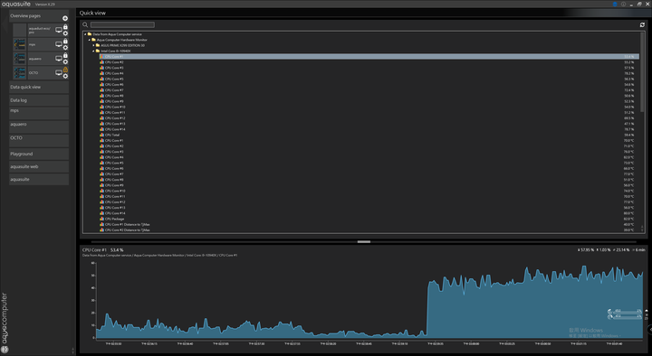This screenshot has width=652, height=356.
Task: Open the Playground section
Action: pos(39,154)
